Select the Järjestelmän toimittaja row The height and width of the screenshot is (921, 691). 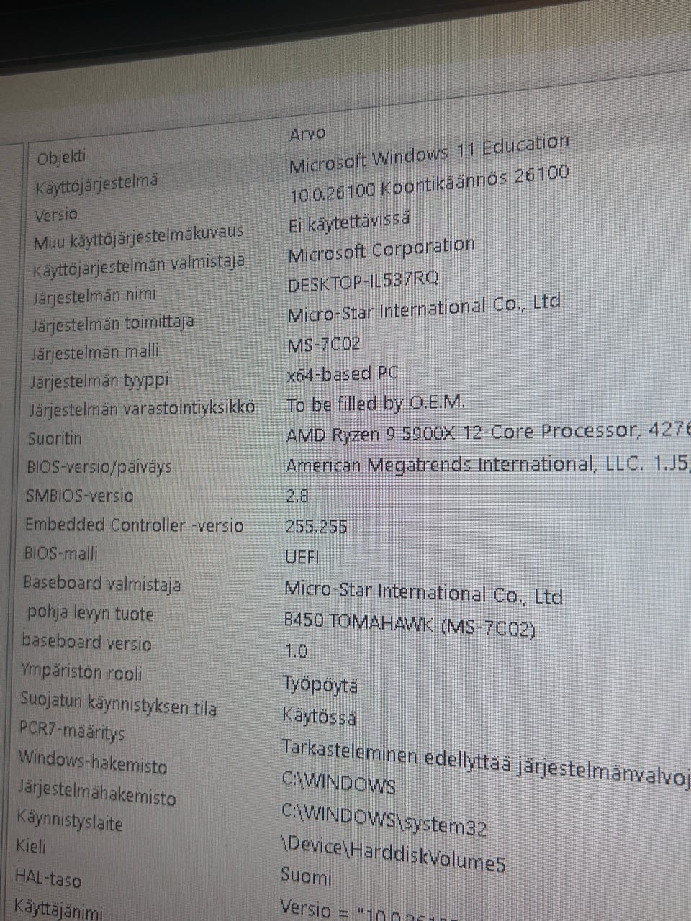(x=112, y=324)
